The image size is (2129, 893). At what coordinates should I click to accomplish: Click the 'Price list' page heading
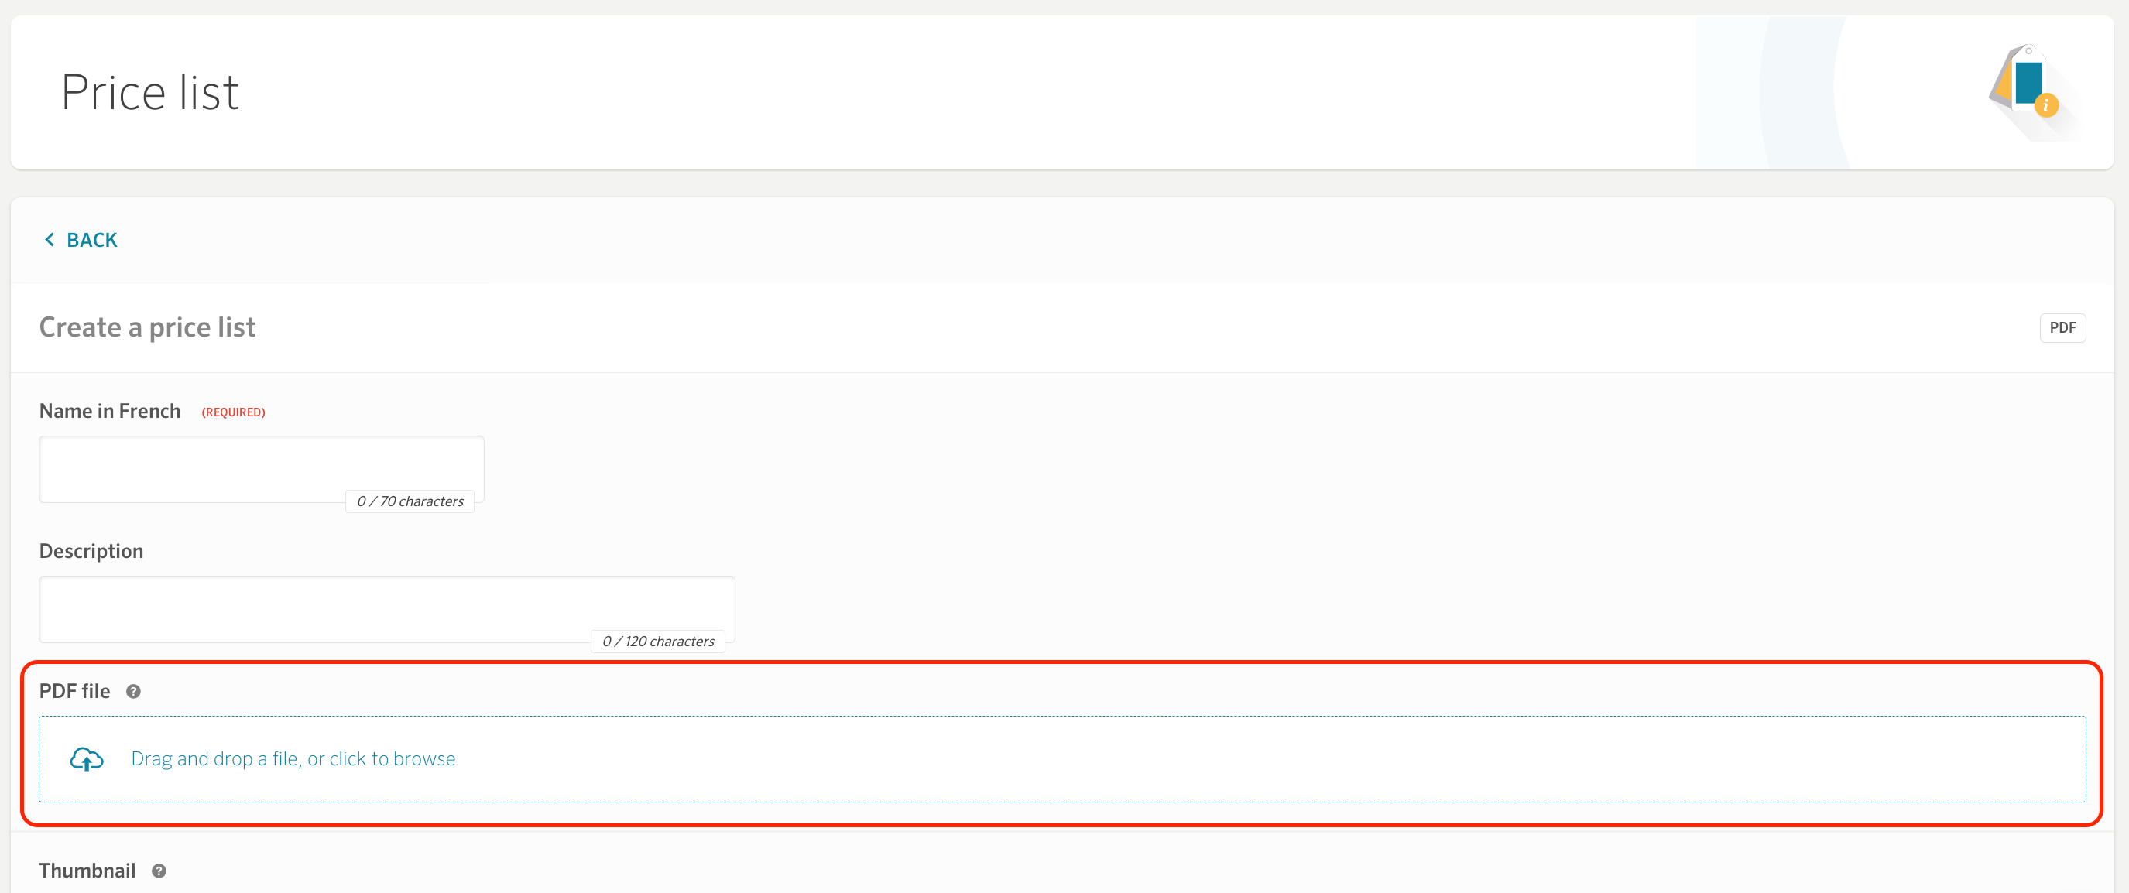(149, 91)
